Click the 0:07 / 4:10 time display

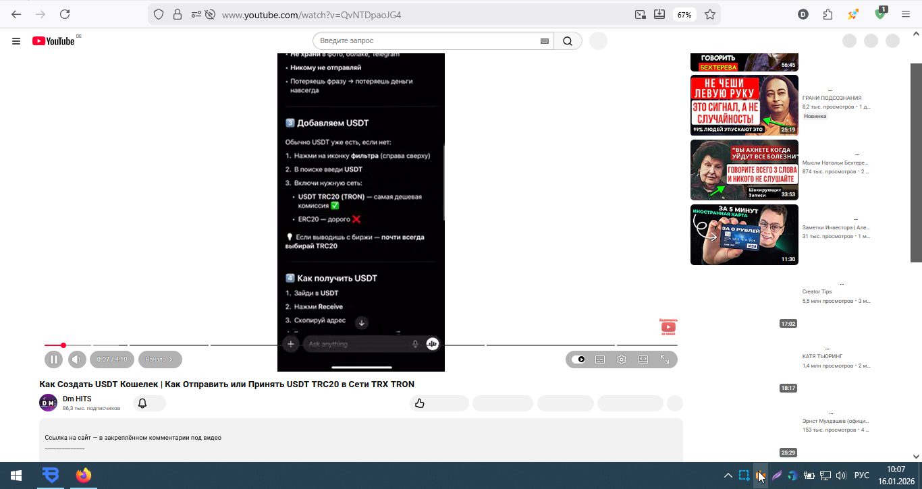(x=112, y=359)
